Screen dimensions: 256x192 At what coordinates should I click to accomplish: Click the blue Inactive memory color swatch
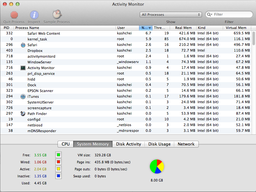(x=58, y=176)
